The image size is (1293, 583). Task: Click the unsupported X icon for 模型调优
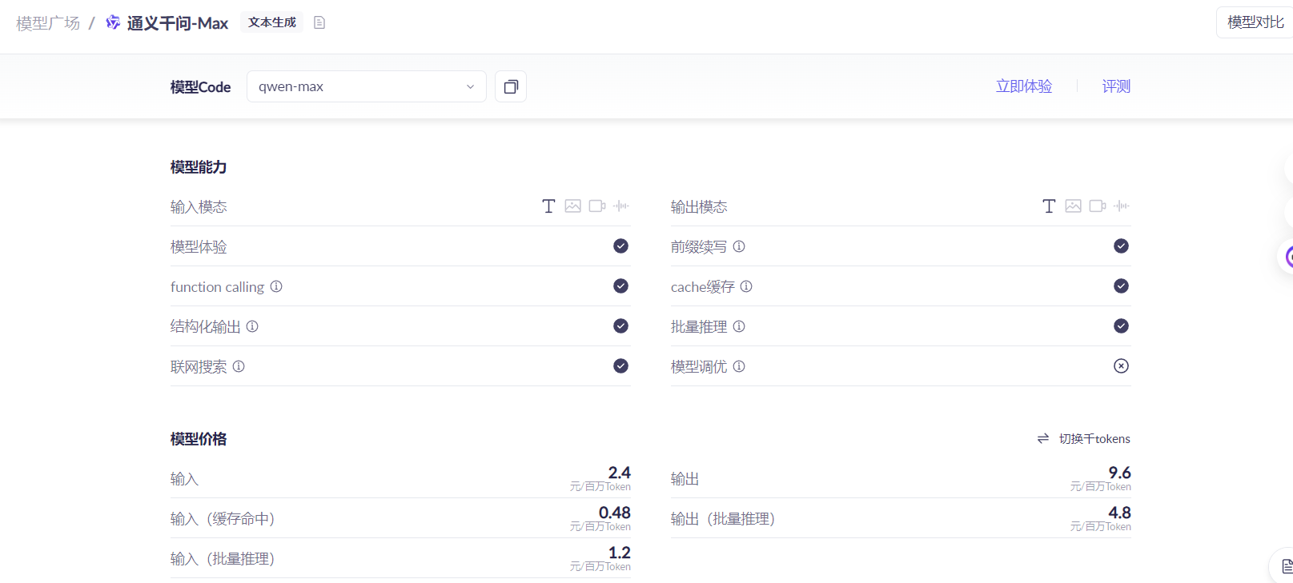[x=1121, y=366]
